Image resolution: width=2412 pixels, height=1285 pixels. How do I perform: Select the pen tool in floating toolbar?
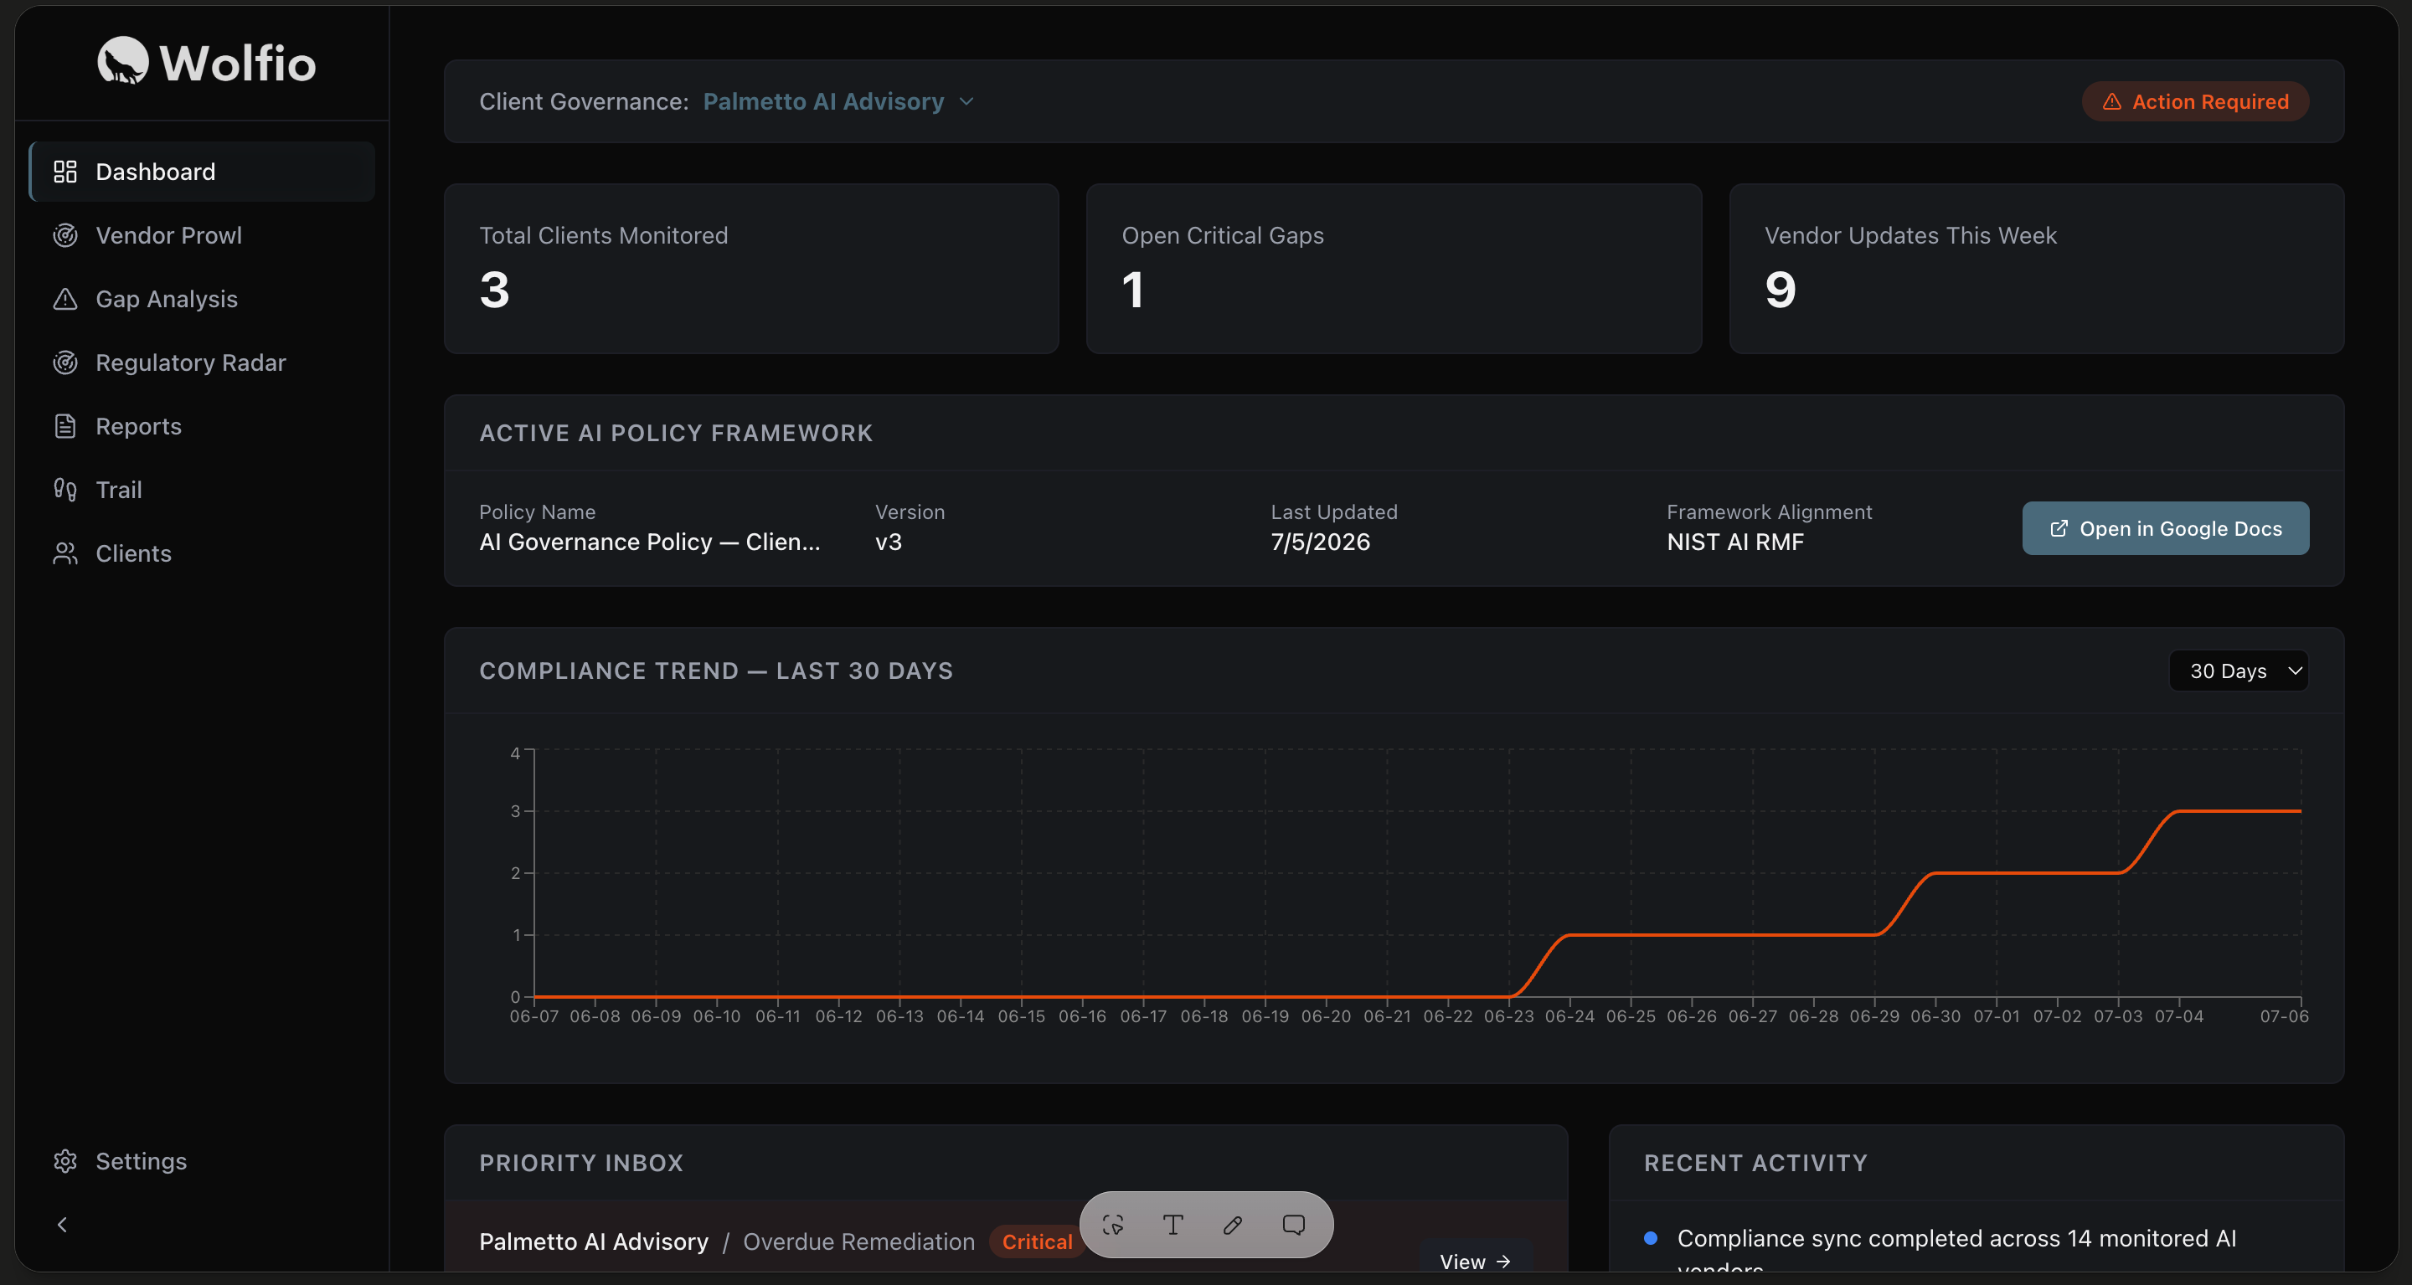pos(1232,1224)
